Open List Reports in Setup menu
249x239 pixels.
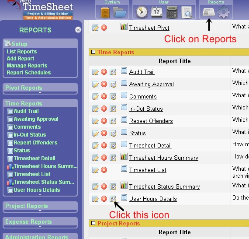[x=21, y=51]
